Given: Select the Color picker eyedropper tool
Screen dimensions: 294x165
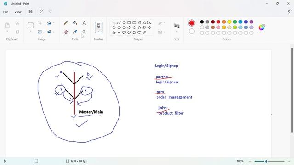Looking at the screenshot, I should coord(75,32).
